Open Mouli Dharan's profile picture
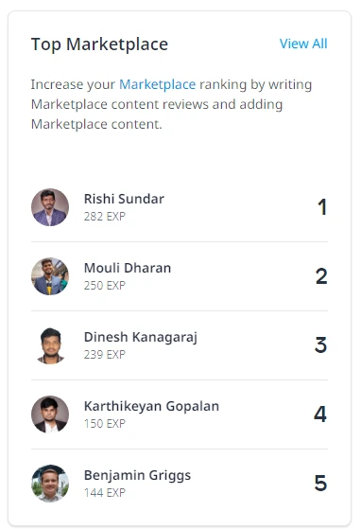Screen dimensions: 361x529 [x=50, y=276]
